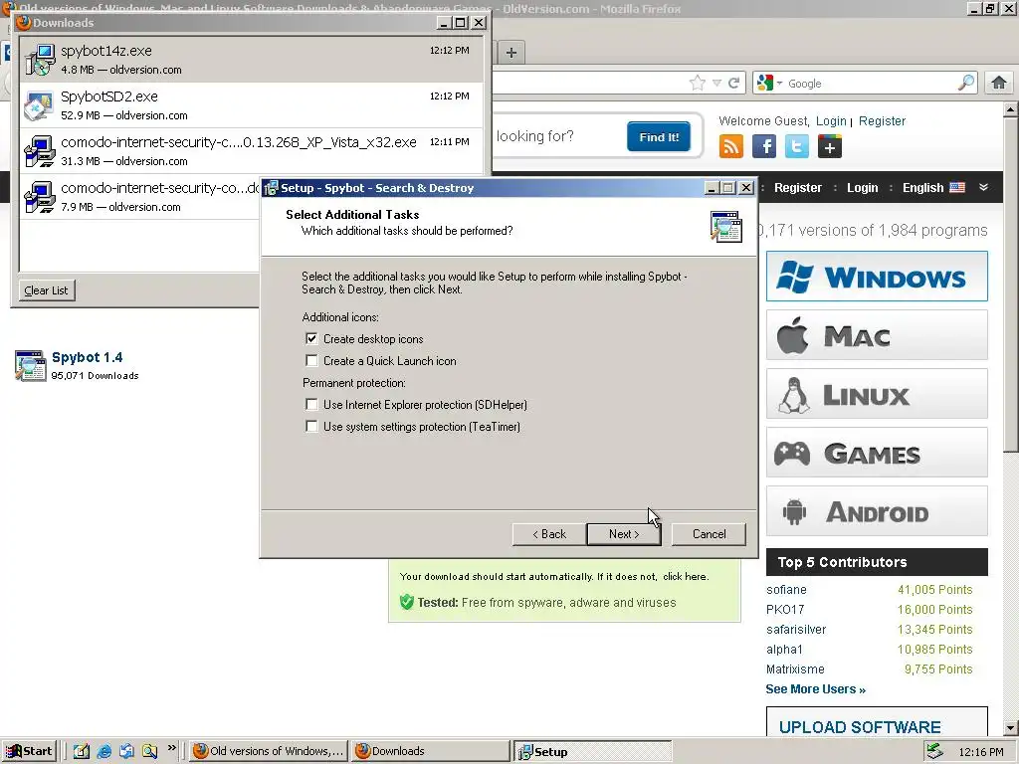
Task: Open contributor alpha1 profile
Action: [784, 649]
